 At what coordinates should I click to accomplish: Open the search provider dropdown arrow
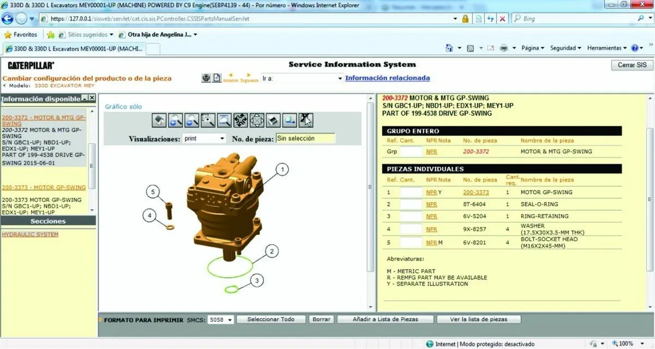click(x=651, y=19)
